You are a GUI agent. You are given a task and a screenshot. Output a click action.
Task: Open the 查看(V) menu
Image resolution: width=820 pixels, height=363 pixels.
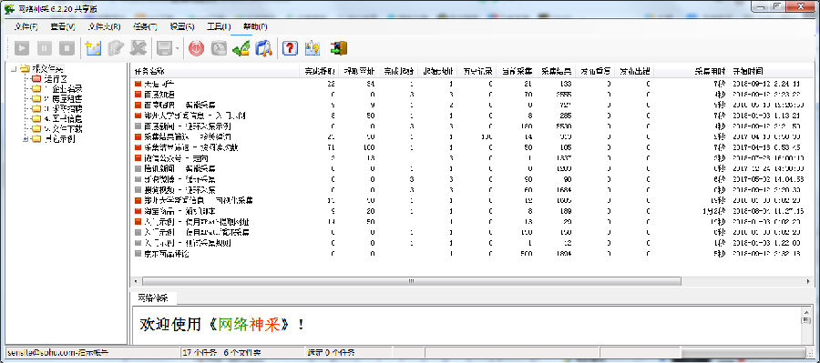(63, 26)
